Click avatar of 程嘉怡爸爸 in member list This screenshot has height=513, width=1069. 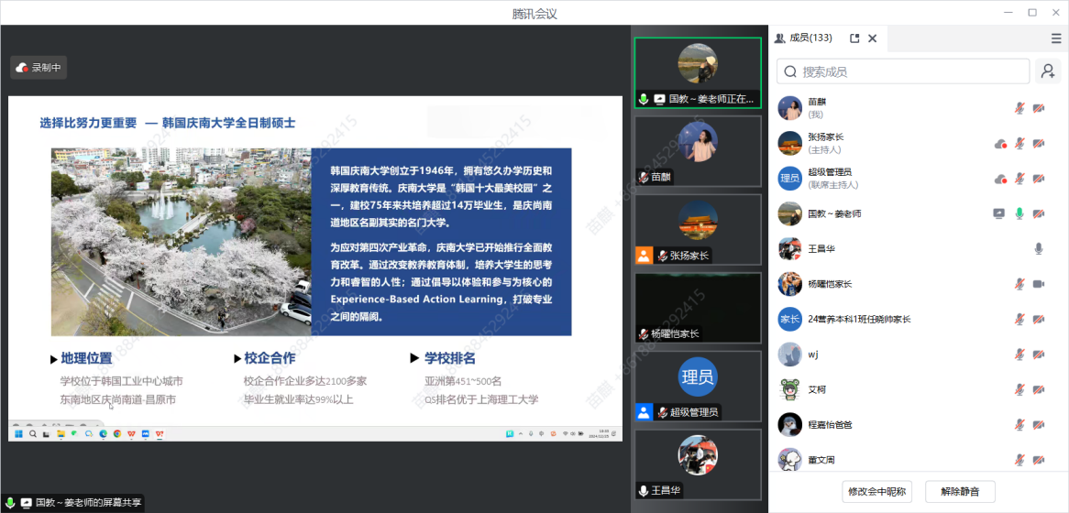(789, 424)
